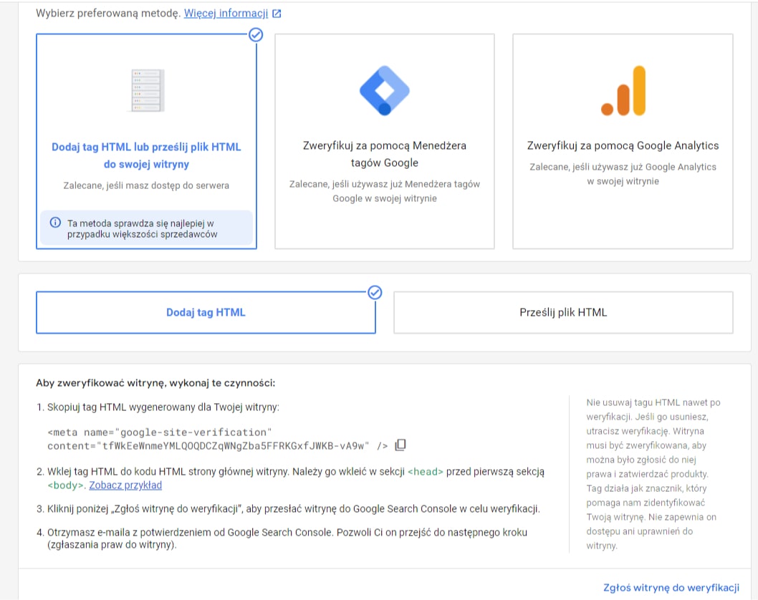Click the copy icon beside the meta tag

coord(400,445)
